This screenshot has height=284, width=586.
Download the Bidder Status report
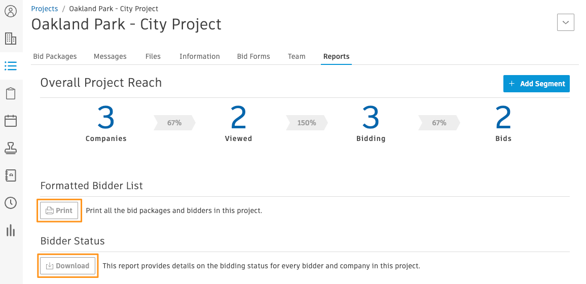click(67, 266)
